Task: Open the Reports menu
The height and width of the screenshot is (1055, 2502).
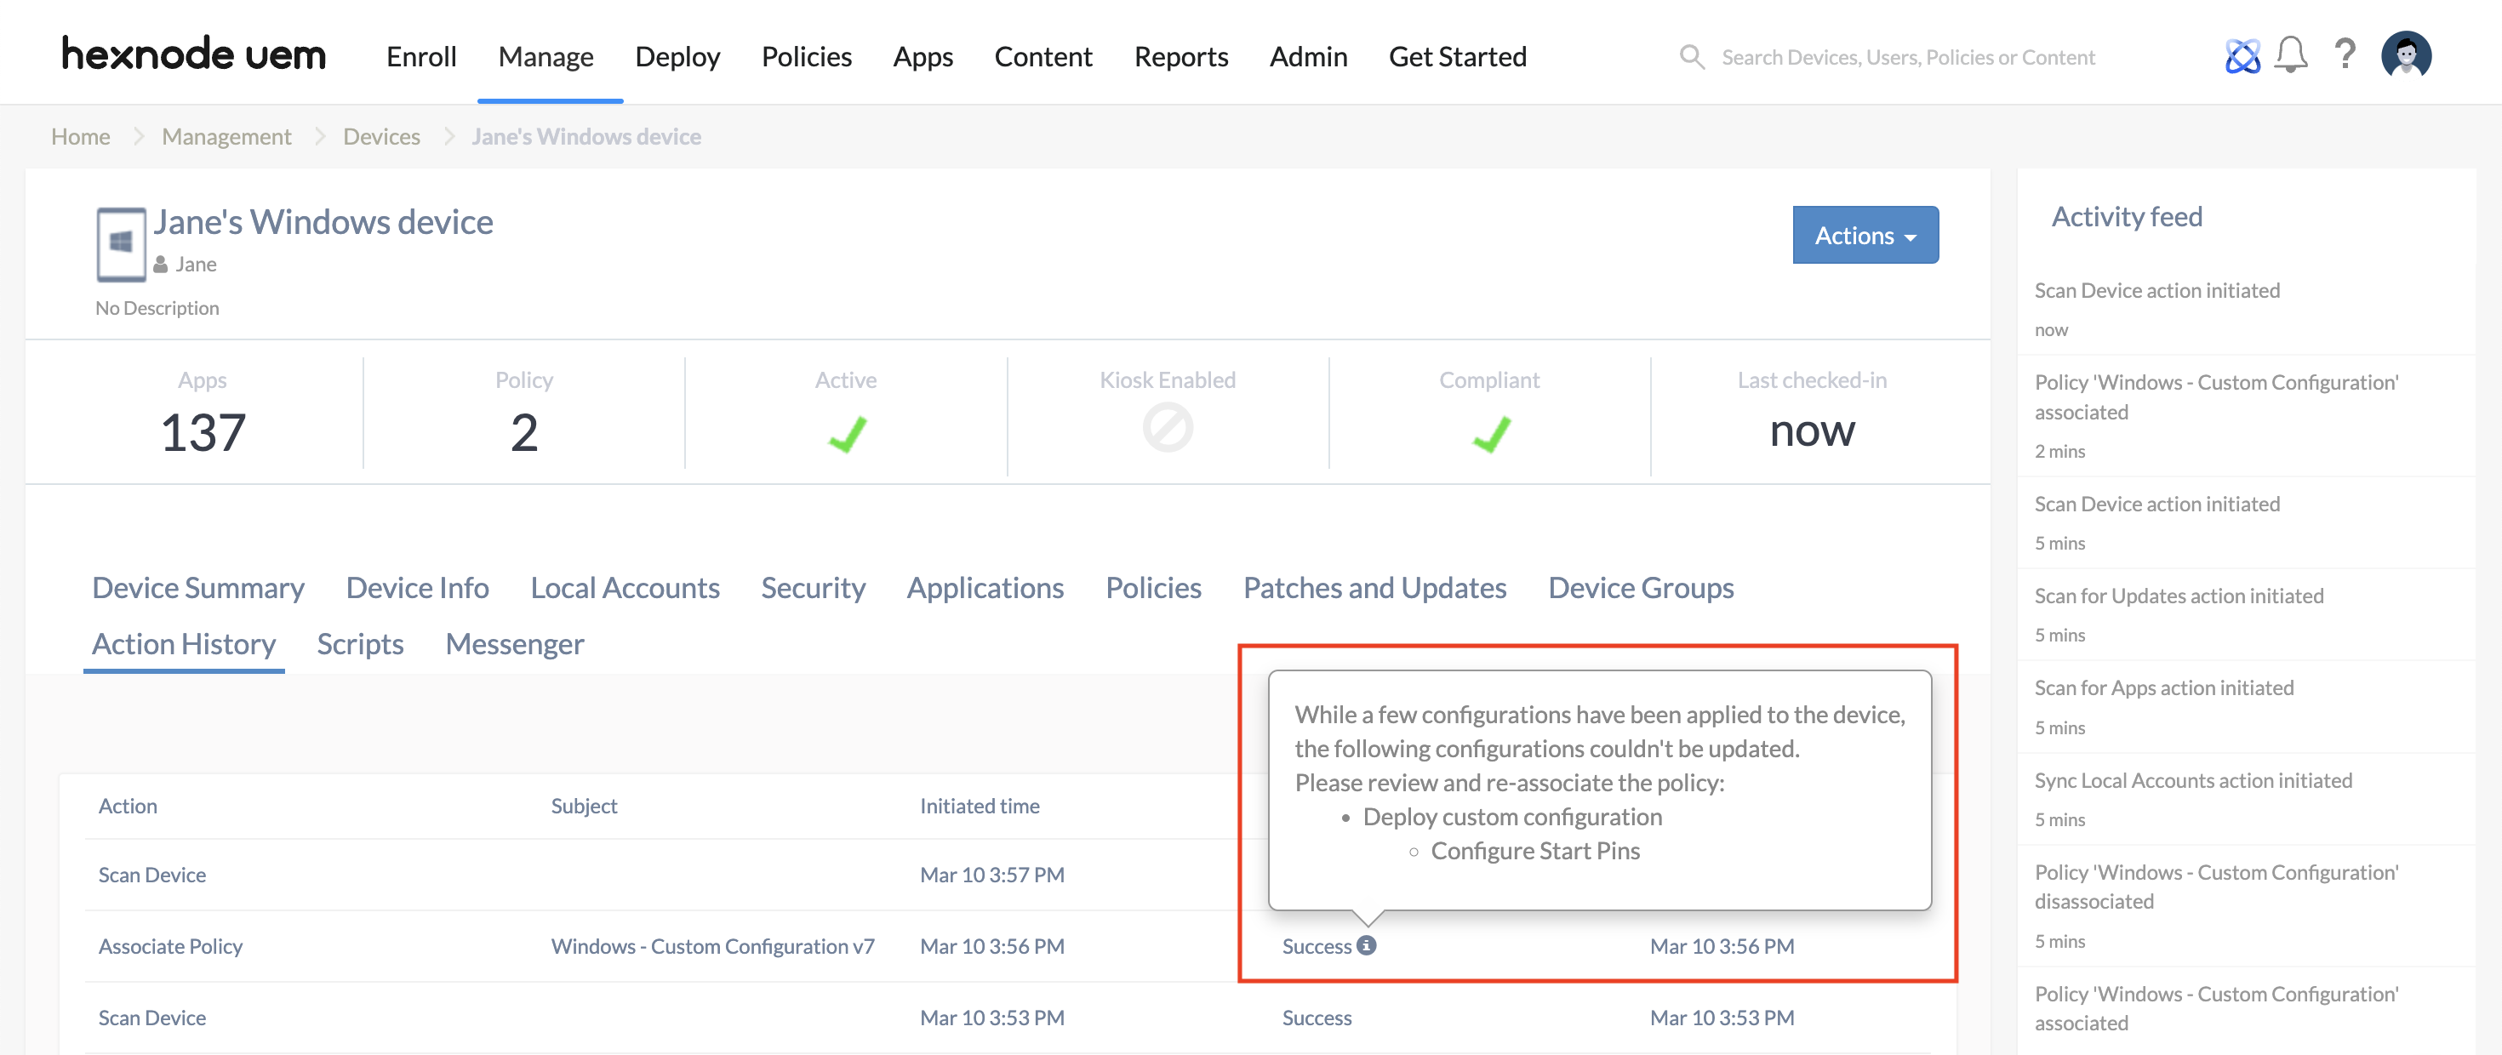Action: pos(1181,56)
